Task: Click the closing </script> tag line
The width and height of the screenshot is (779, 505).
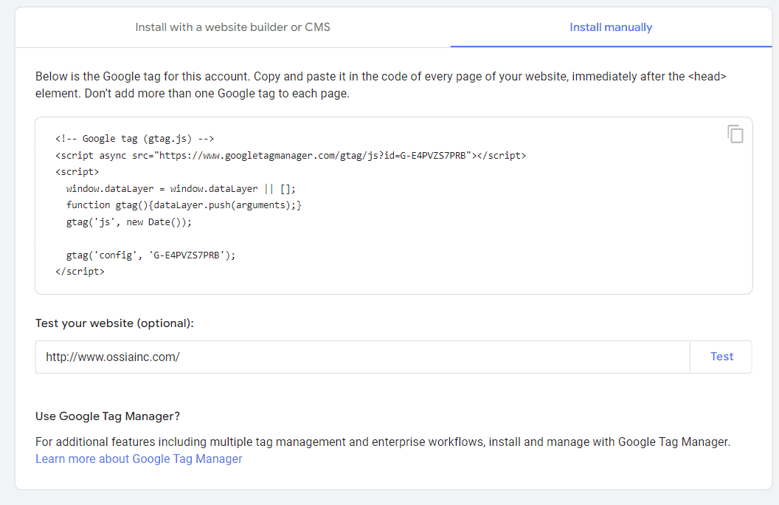Action: 80,272
